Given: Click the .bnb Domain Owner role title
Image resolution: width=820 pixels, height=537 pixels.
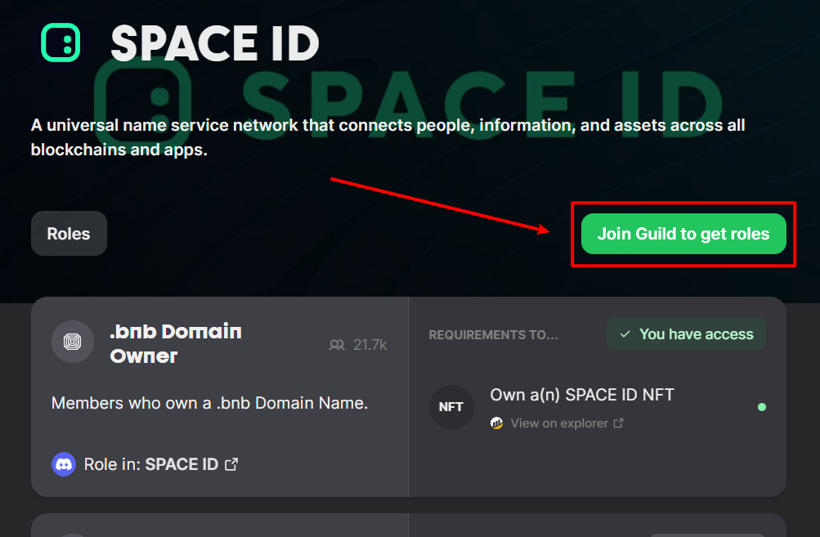Looking at the screenshot, I should pyautogui.click(x=174, y=343).
